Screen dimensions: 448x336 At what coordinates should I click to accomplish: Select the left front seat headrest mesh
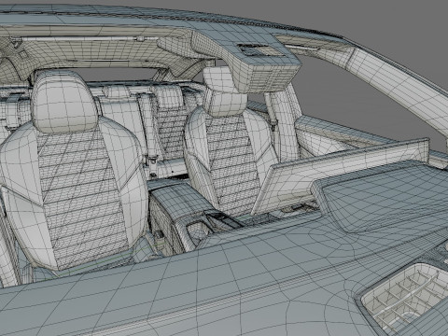tap(64, 102)
